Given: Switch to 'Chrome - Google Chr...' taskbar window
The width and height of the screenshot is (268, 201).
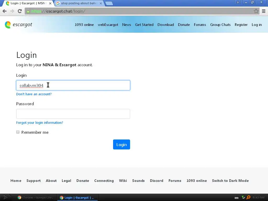Looking at the screenshot, I should [35, 197].
